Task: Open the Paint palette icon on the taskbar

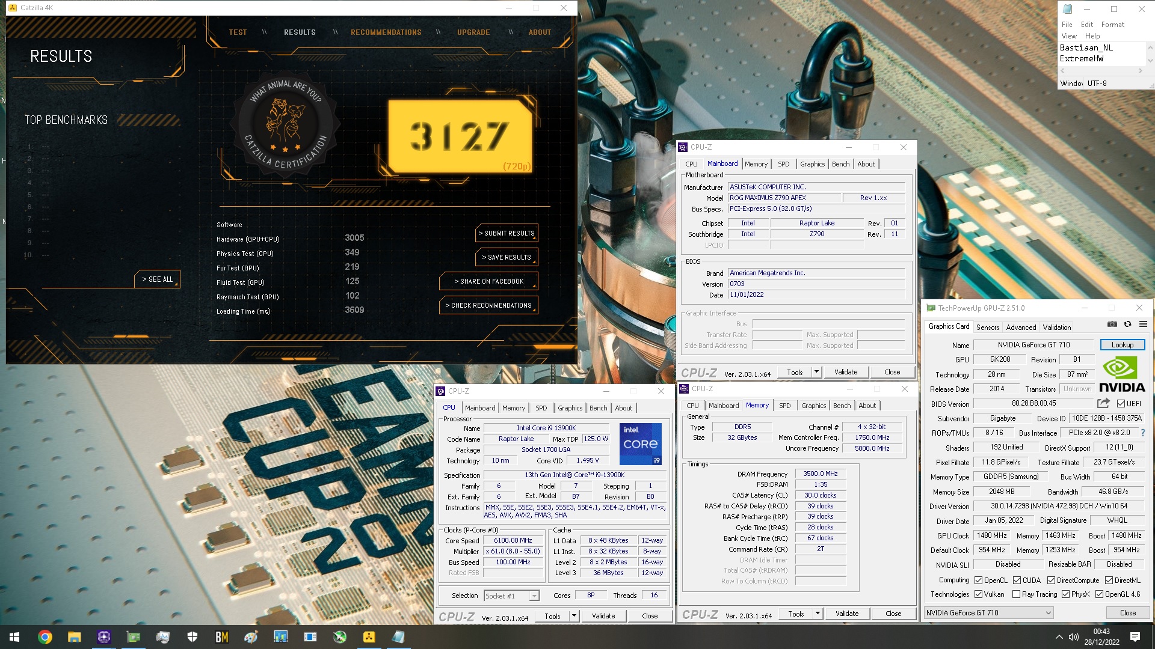Action: coord(251,637)
